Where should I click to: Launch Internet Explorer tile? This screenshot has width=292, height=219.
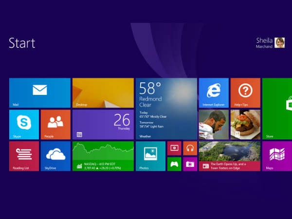click(x=214, y=93)
